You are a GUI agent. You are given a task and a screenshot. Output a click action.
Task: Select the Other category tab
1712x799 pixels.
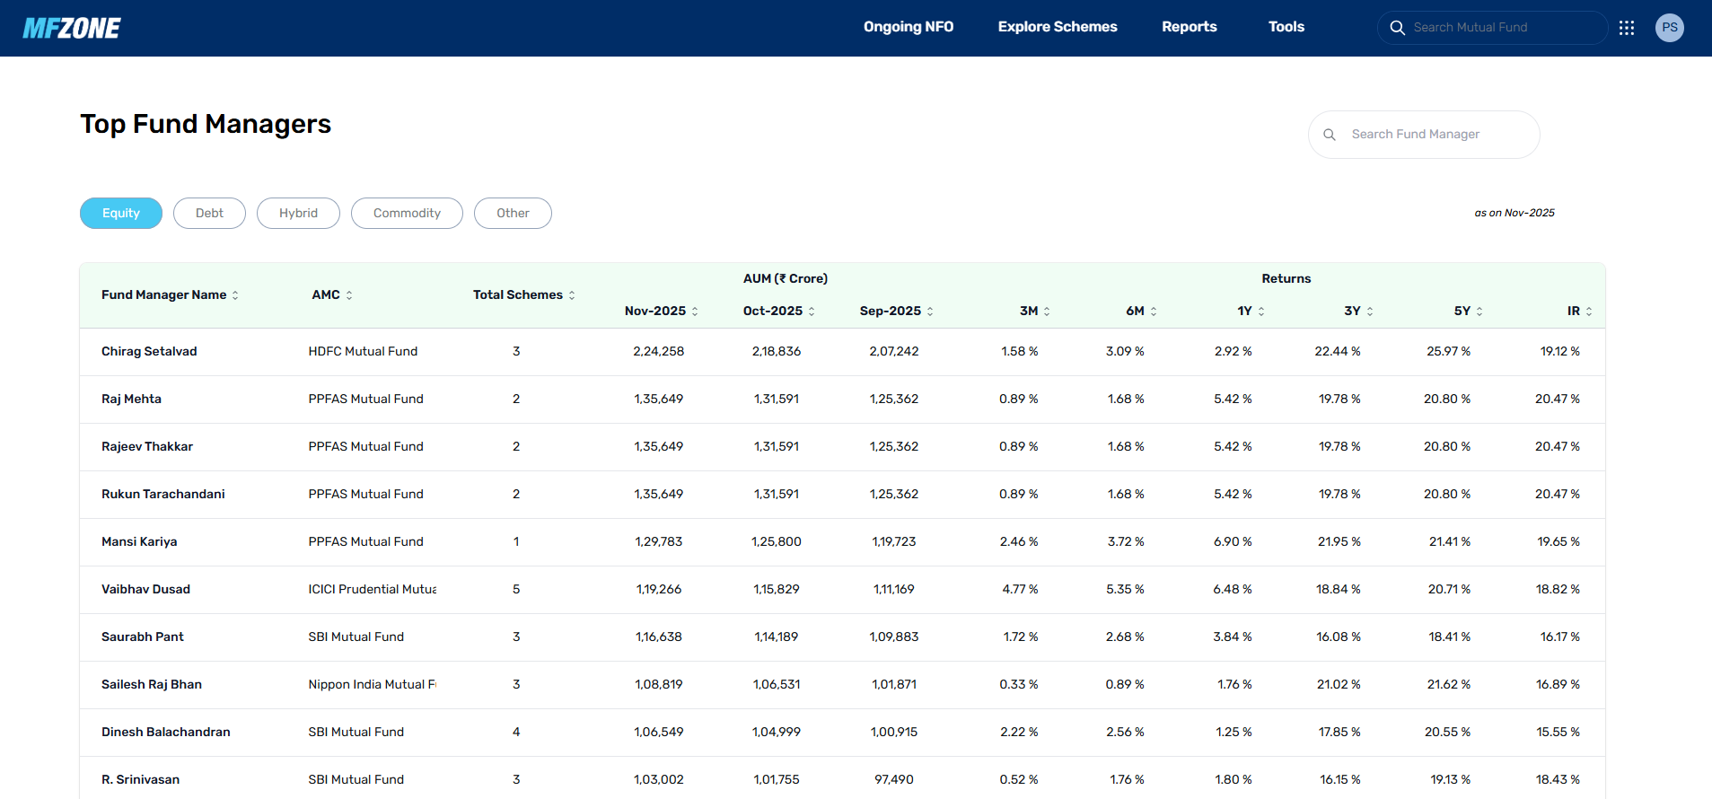point(513,214)
